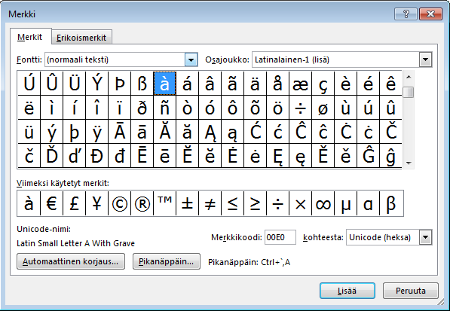Screen dimensions: 450x311
Task: Choose the copyright symbol © in recent
Action: [119, 203]
